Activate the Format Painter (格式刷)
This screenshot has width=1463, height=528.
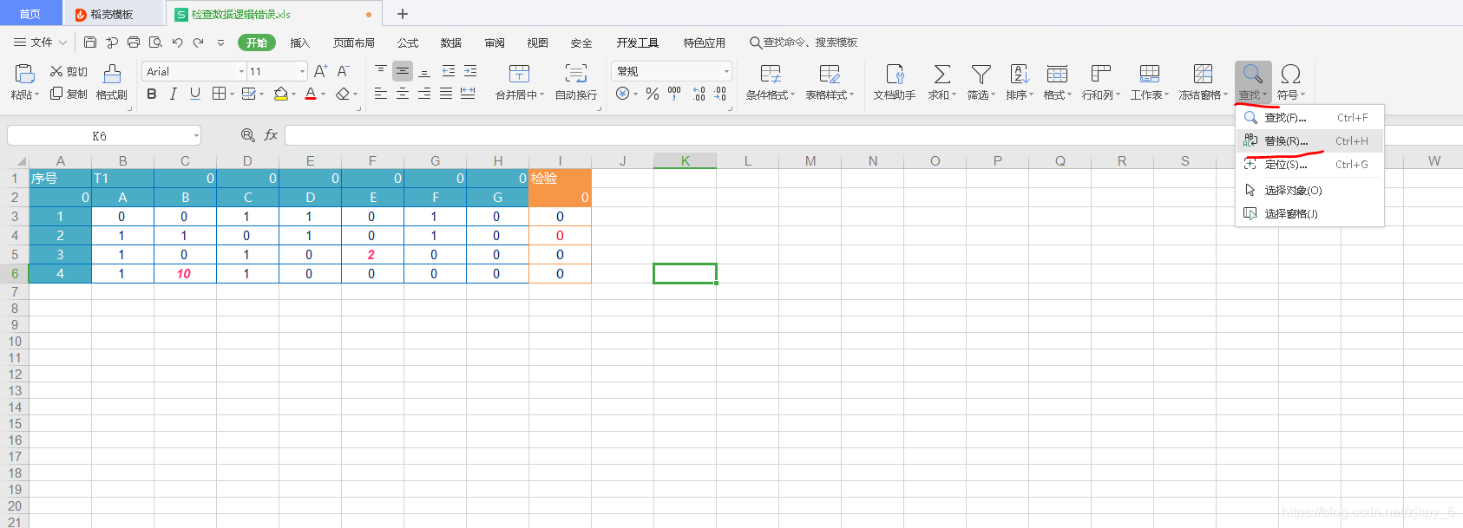[x=112, y=82]
